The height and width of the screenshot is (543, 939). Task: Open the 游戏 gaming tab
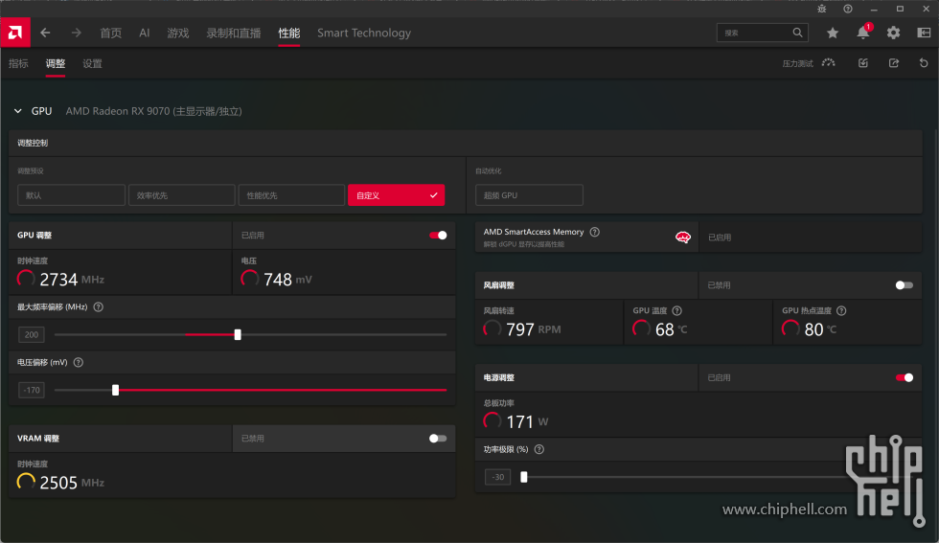pos(178,33)
